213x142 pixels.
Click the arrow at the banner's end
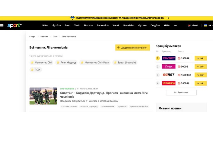167,18
